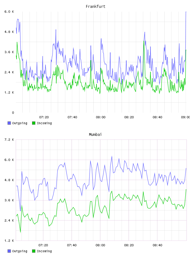Click the 2.4 K y-axis label in Mumbai chart

[x=9, y=221]
